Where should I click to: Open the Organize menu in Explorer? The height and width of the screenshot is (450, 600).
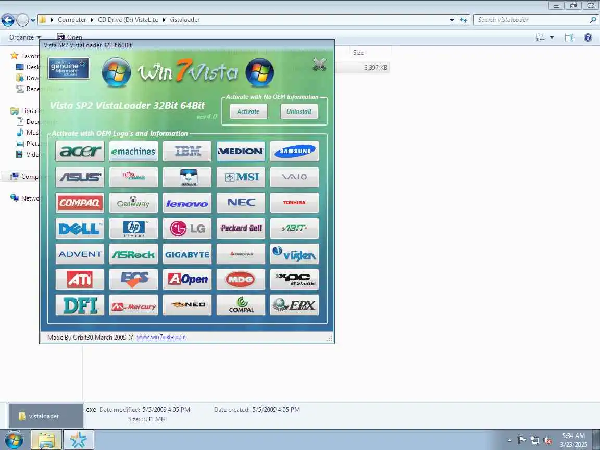(25, 37)
